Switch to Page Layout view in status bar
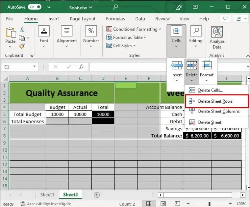Image resolution: width=250 pixels, height=207 pixels. point(163,204)
